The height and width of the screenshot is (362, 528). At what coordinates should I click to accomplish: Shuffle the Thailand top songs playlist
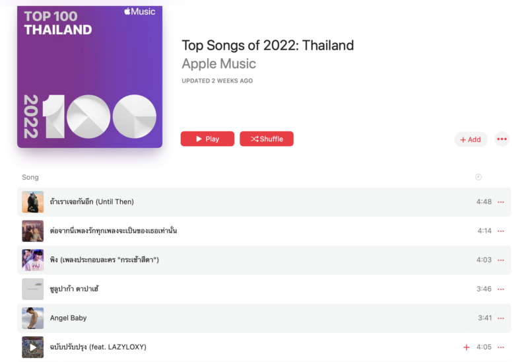click(267, 139)
